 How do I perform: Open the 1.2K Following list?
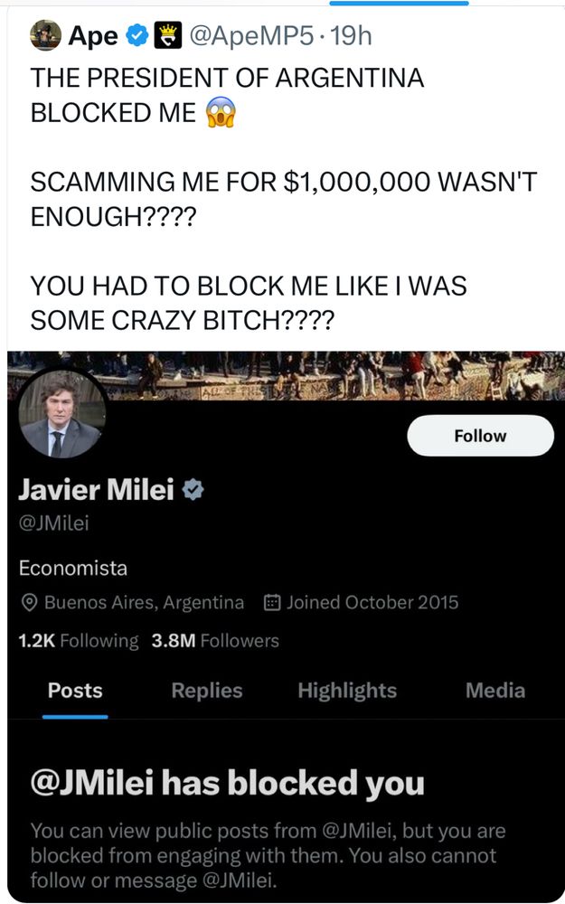click(79, 641)
